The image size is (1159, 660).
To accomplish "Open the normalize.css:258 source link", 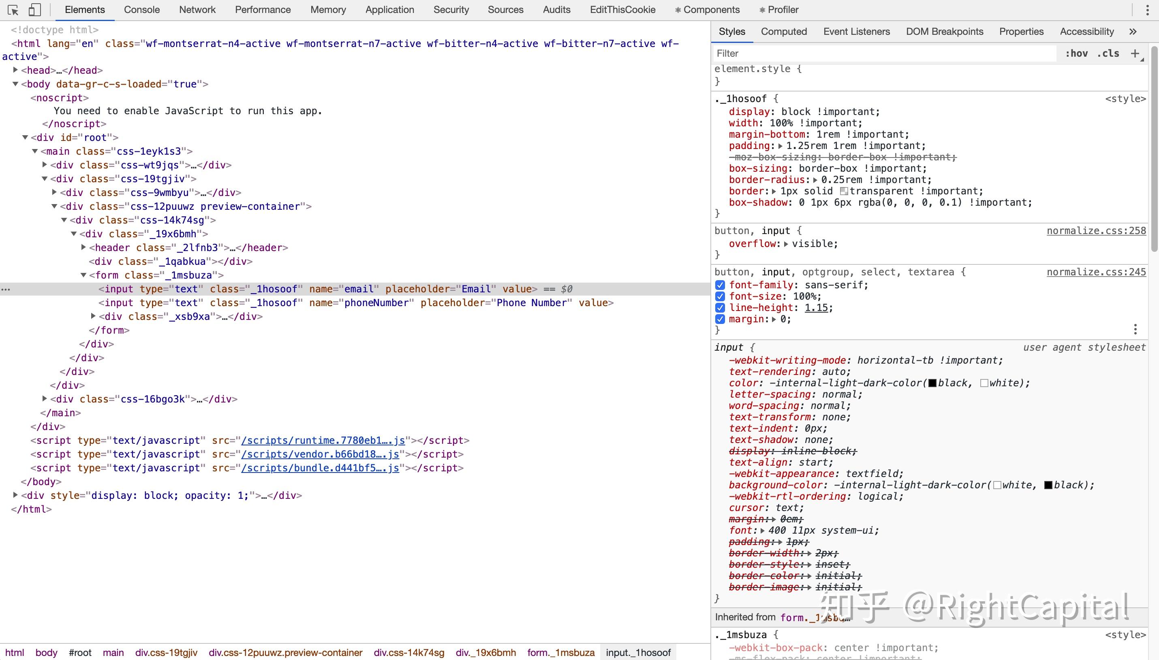I will (x=1096, y=231).
